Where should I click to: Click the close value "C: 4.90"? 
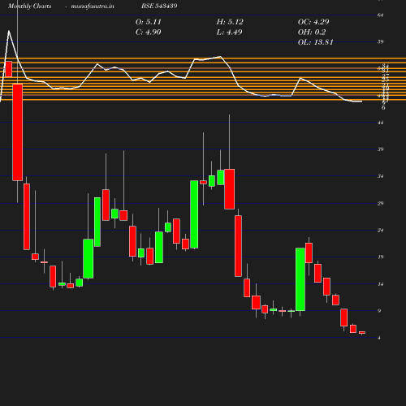pyautogui.click(x=149, y=32)
